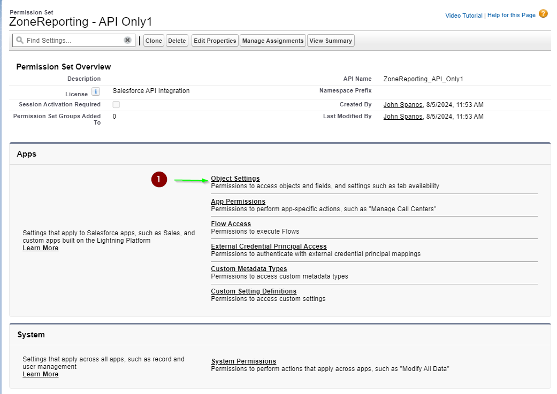Open John Spanos in Created By row
This screenshot has height=394, width=557.
[x=403, y=104]
